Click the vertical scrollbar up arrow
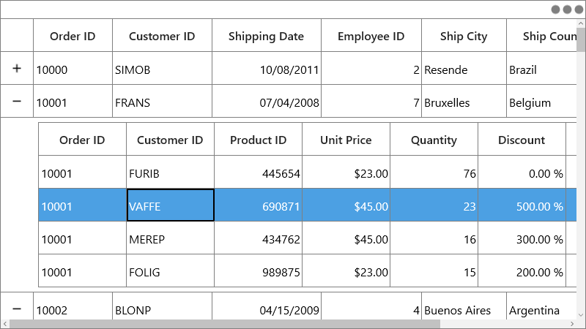The height and width of the screenshot is (329, 586). [581, 23]
